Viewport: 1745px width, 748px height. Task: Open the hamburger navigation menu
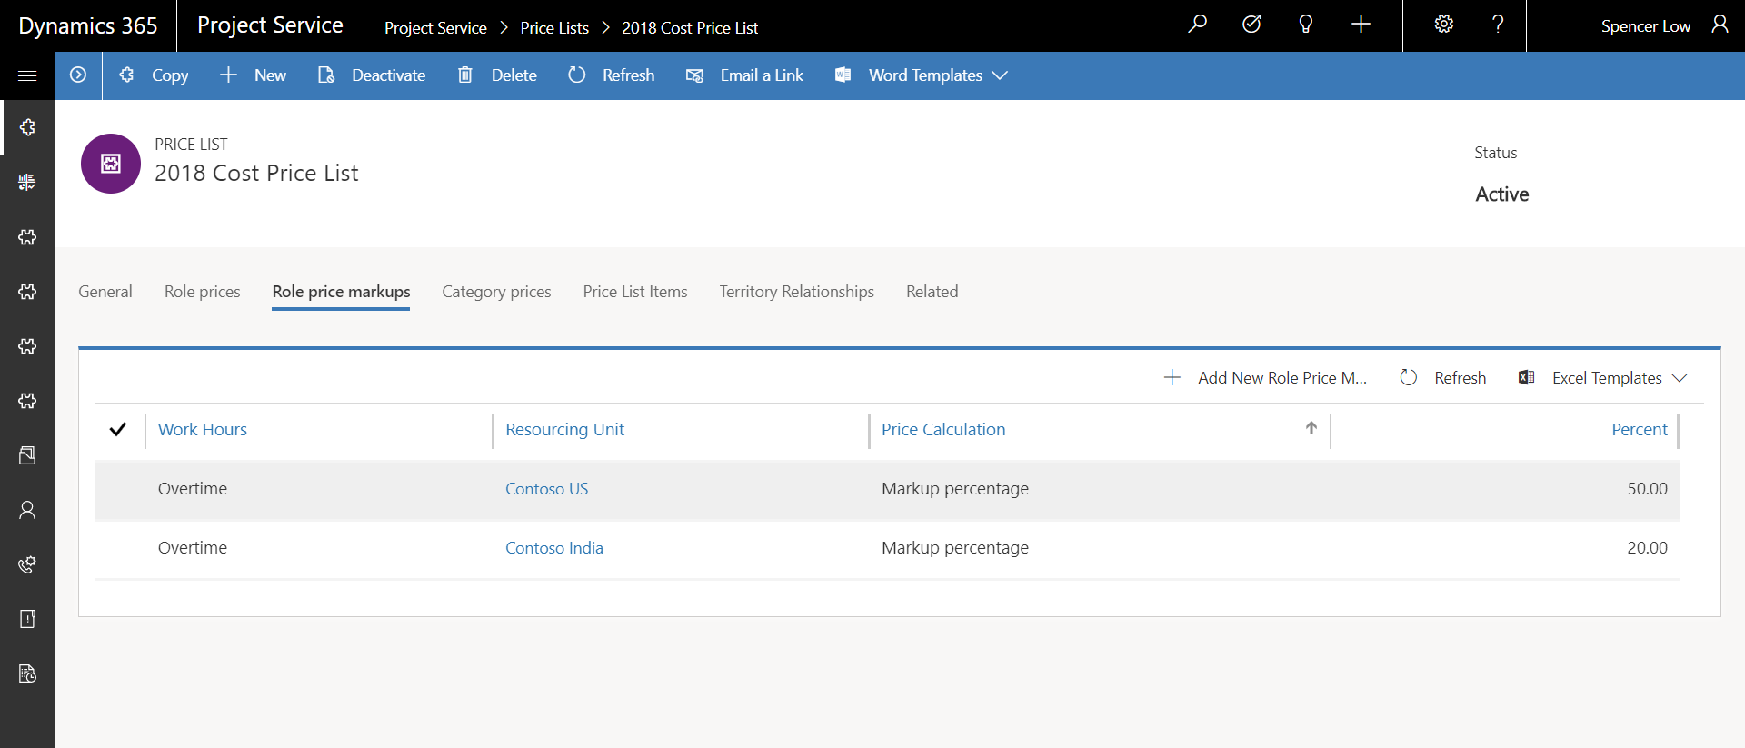tap(27, 75)
